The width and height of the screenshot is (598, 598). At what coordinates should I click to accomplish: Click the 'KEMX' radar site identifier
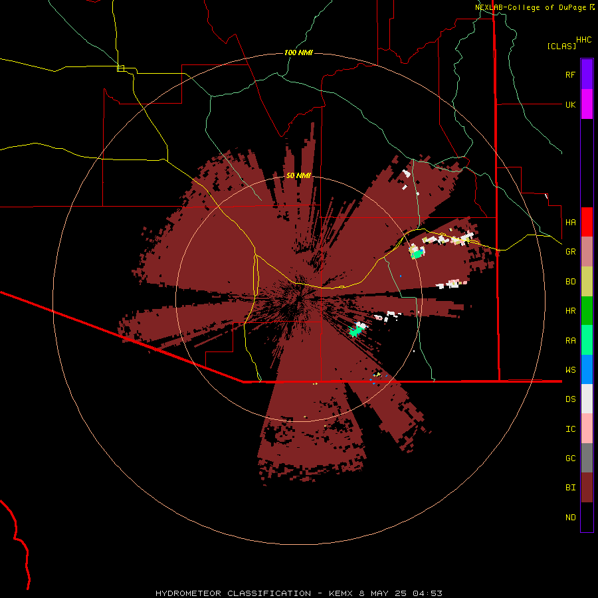click(341, 593)
